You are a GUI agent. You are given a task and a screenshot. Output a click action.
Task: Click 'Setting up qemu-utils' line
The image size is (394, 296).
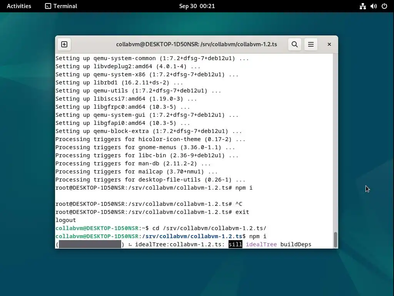(138, 90)
